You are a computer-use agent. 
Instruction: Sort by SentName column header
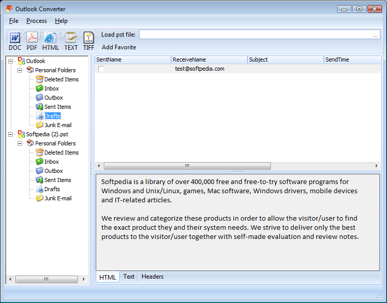coord(133,59)
